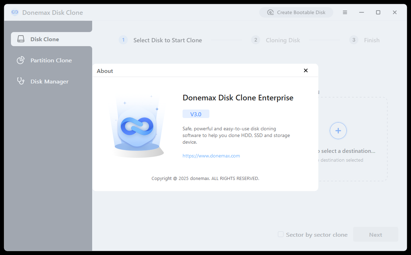Click the V3.0 version badge
The width and height of the screenshot is (411, 255).
(x=196, y=114)
